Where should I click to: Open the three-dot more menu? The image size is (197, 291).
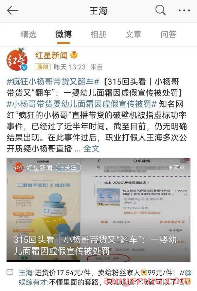click(184, 10)
